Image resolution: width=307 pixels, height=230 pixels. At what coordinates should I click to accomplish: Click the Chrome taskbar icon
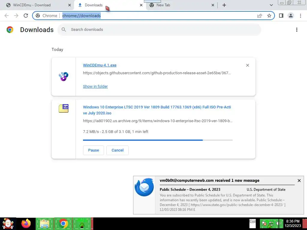pos(63,224)
